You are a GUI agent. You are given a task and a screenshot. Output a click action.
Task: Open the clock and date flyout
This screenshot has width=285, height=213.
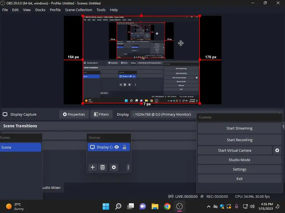click(266, 206)
